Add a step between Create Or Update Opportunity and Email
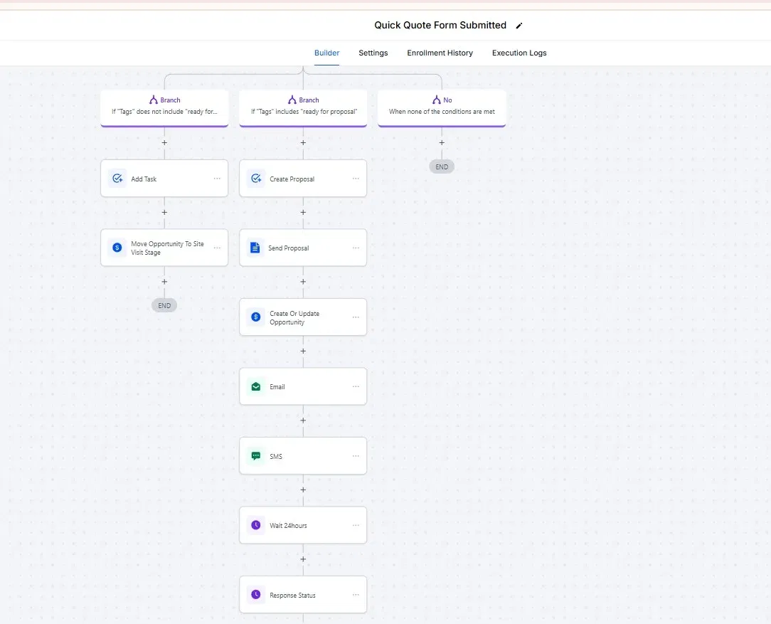This screenshot has width=771, height=624. (x=303, y=351)
